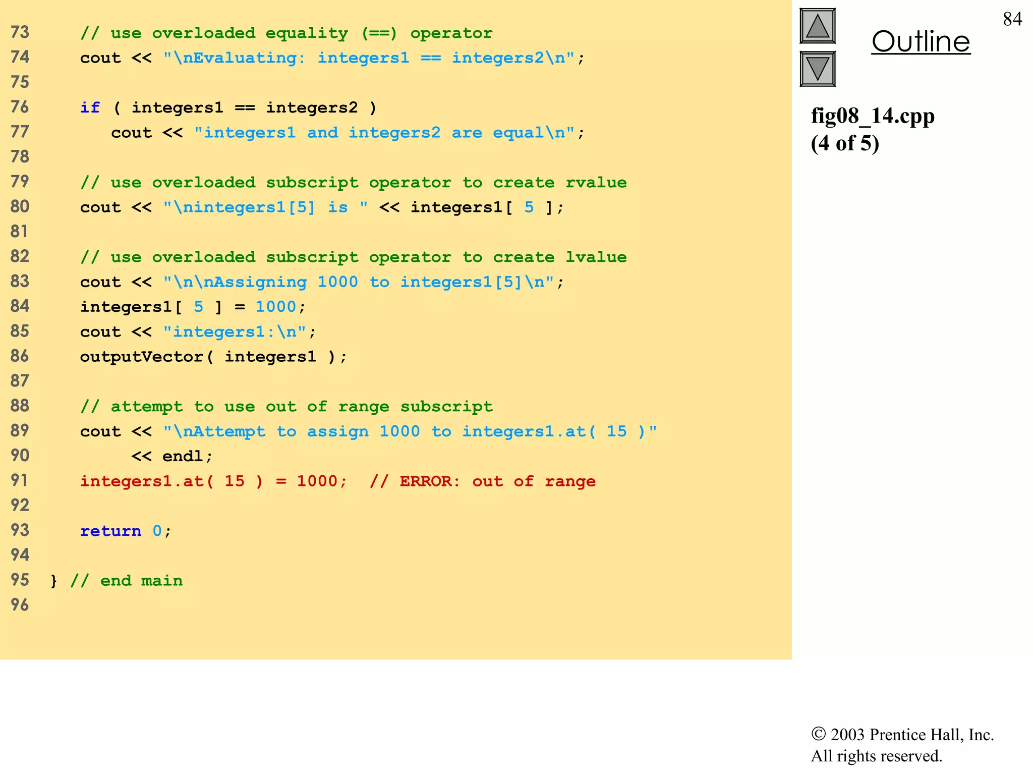
Task: Click string "\n\nAssigning 1000 to integers1[5]\n"
Action: pos(359,282)
